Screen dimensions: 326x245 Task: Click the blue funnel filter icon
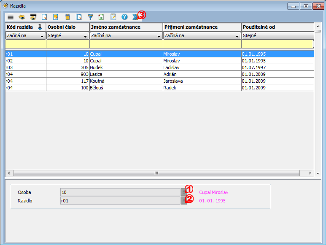(x=90, y=17)
